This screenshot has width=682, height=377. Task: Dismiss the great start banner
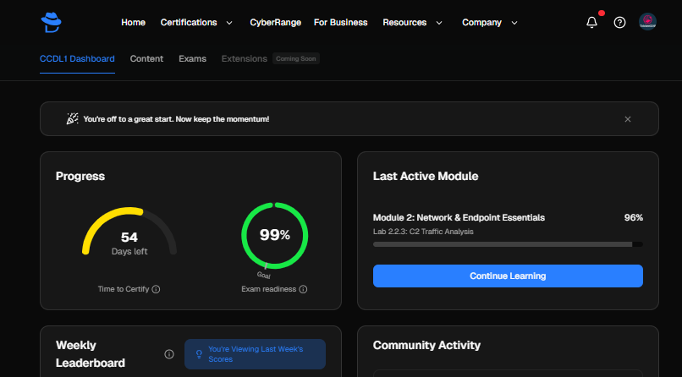point(628,119)
